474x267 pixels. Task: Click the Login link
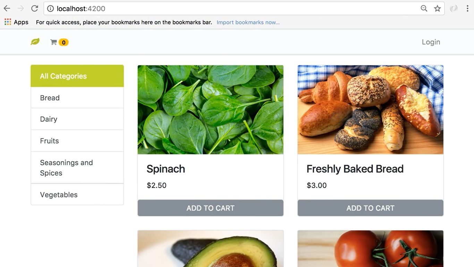431,42
